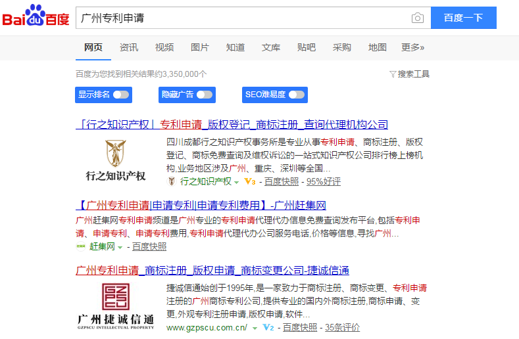Expand dropdown arrow next to www.gzpscu.com.cn
This screenshot has height=339, width=519.
pos(255,328)
